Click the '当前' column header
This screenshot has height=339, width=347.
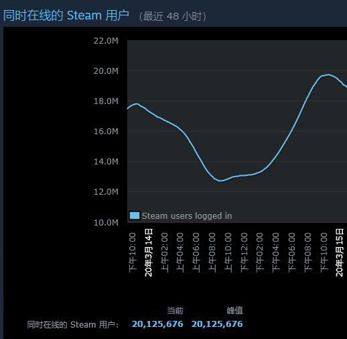(176, 311)
